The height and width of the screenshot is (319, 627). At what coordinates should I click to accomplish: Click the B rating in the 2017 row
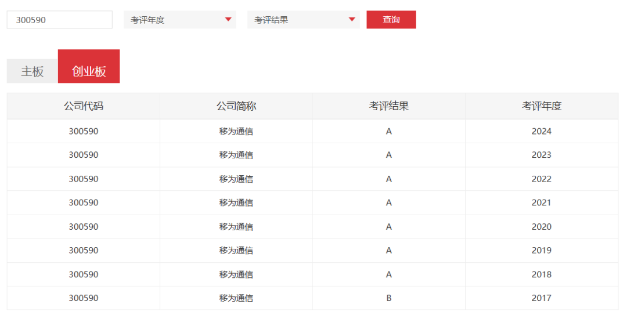pyautogui.click(x=388, y=298)
